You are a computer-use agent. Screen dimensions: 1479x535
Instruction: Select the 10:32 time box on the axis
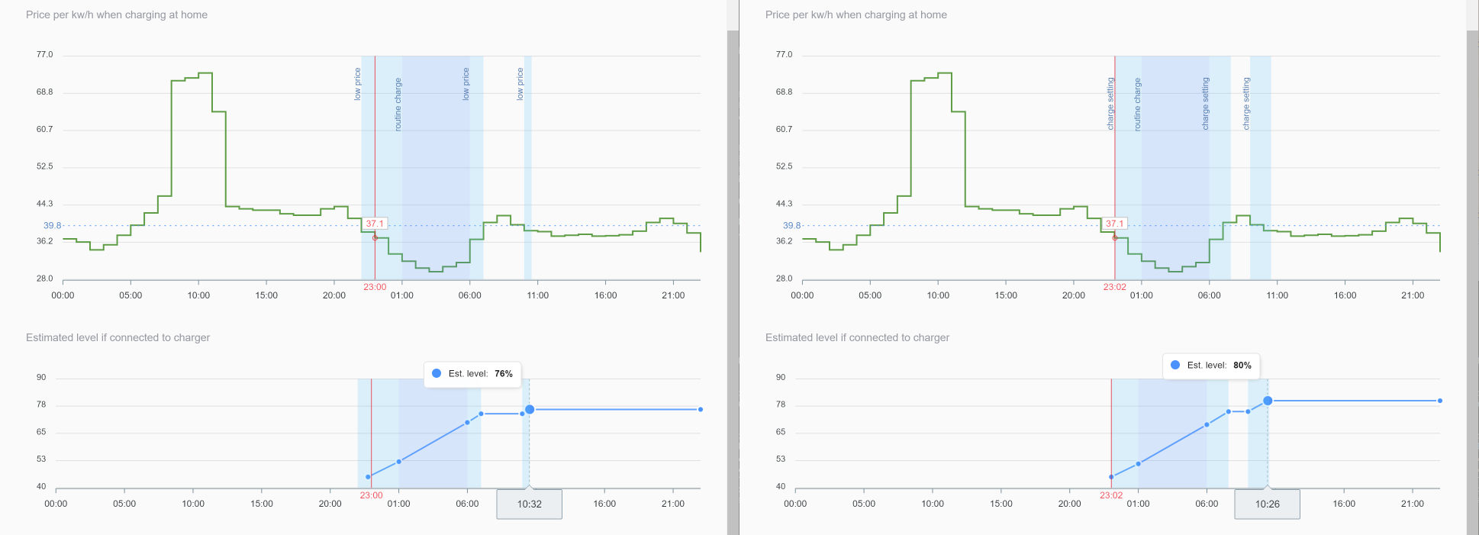click(530, 504)
